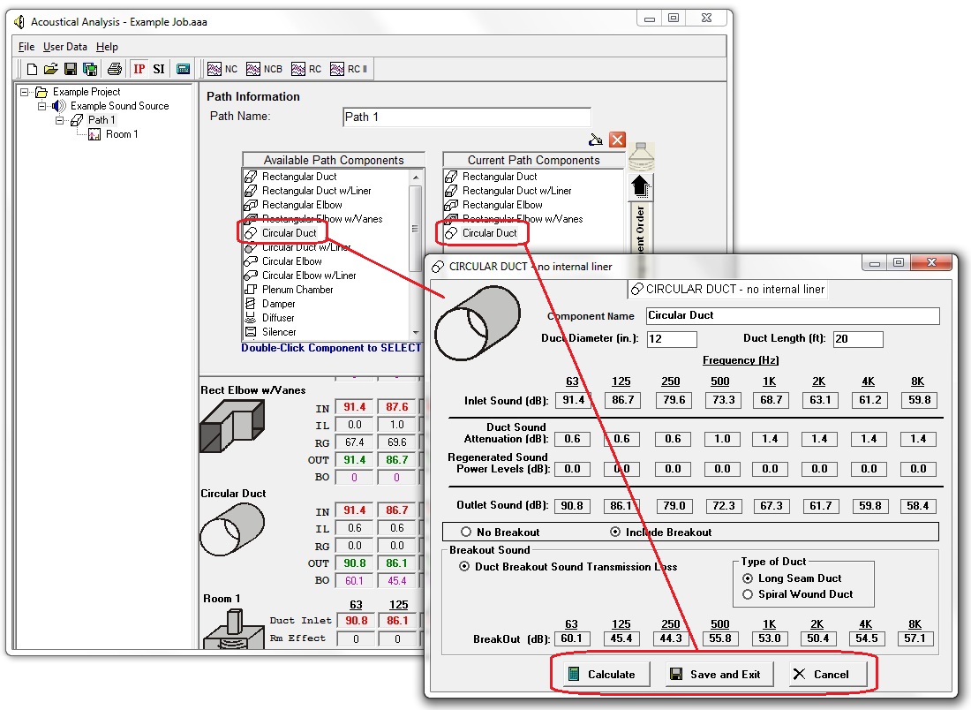Create a new job with blank page icon

click(32, 69)
